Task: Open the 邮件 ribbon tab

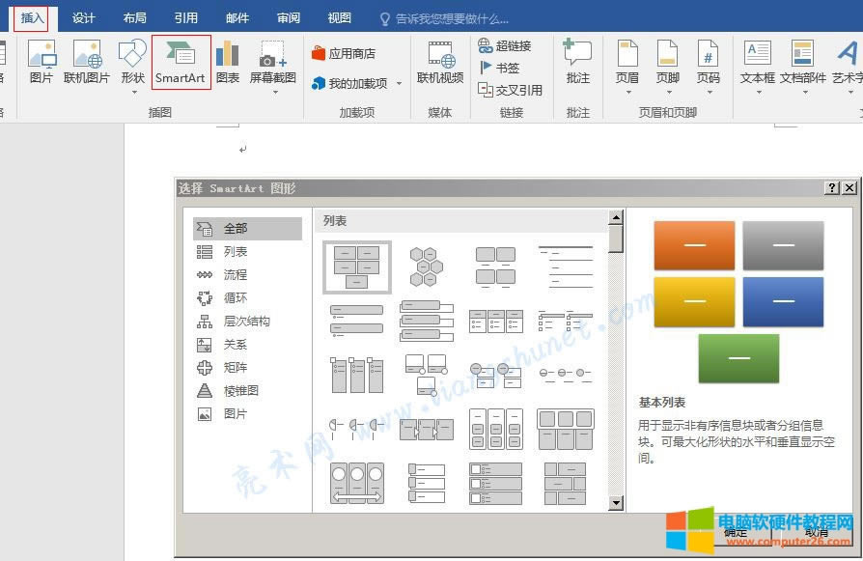Action: pyautogui.click(x=237, y=18)
